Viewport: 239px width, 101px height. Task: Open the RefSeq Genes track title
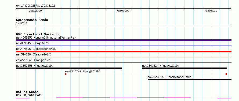(27, 92)
